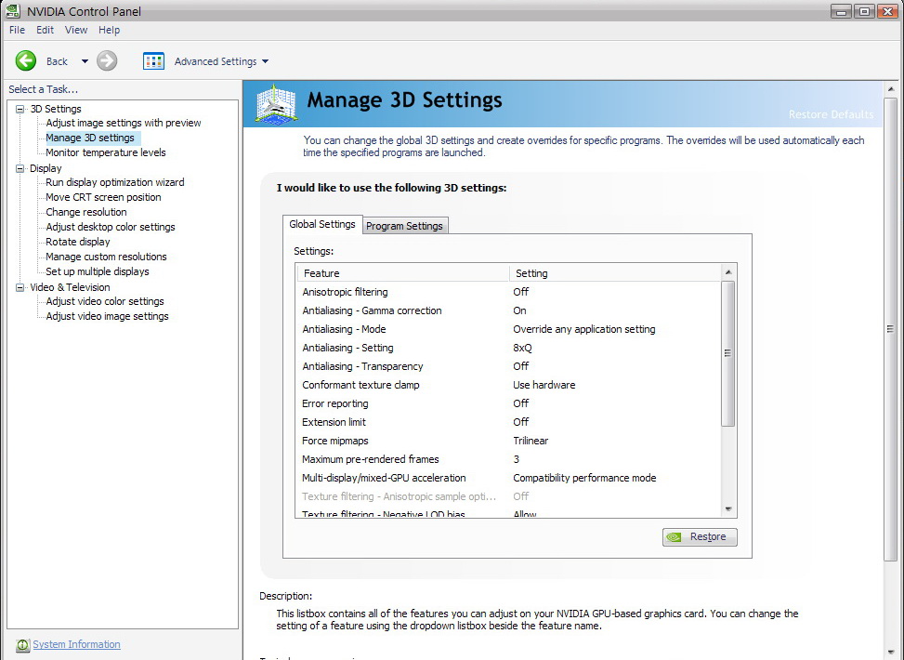This screenshot has width=904, height=660.
Task: Click the settings list scroll up arrow
Action: (x=728, y=271)
